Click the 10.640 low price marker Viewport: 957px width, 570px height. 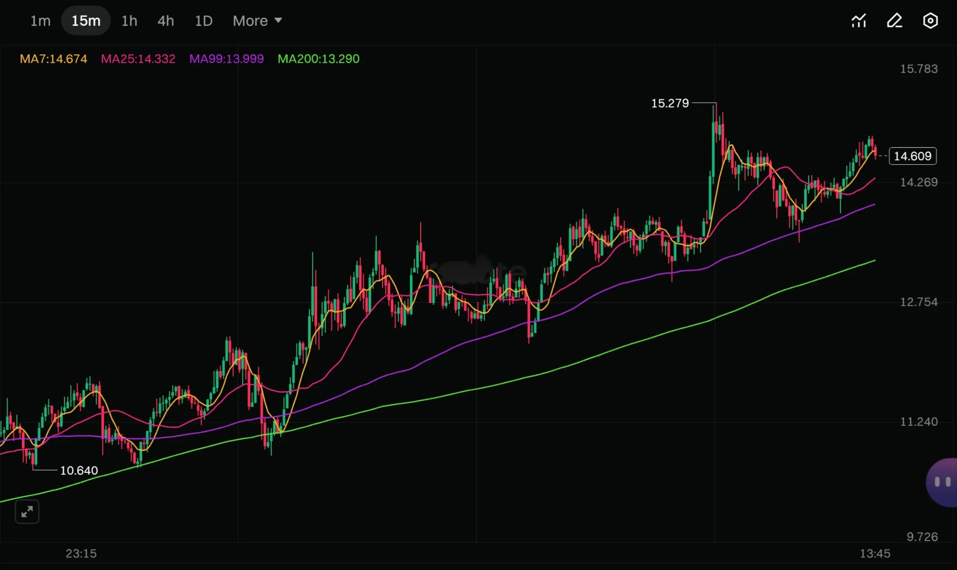pyautogui.click(x=79, y=471)
